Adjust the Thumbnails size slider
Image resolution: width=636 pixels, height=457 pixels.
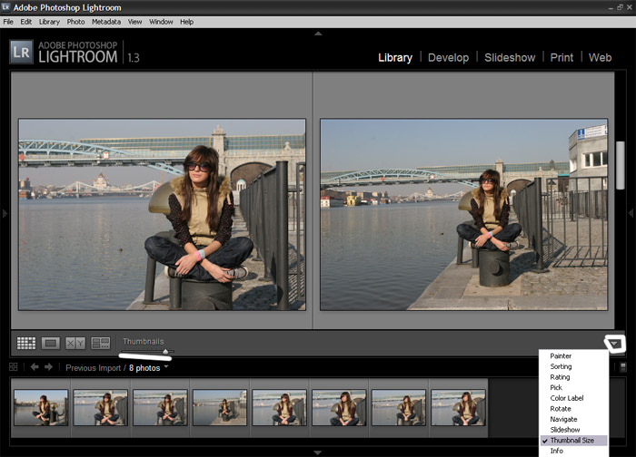pos(165,352)
